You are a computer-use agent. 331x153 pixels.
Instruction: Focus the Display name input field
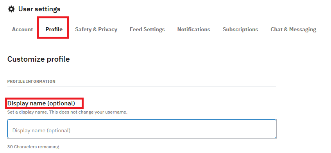[142, 129]
